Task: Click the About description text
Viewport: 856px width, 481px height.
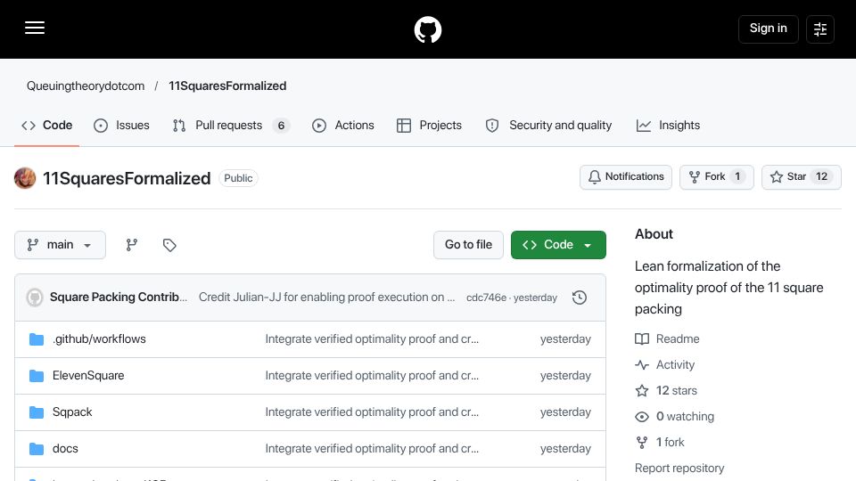Action: [x=728, y=288]
